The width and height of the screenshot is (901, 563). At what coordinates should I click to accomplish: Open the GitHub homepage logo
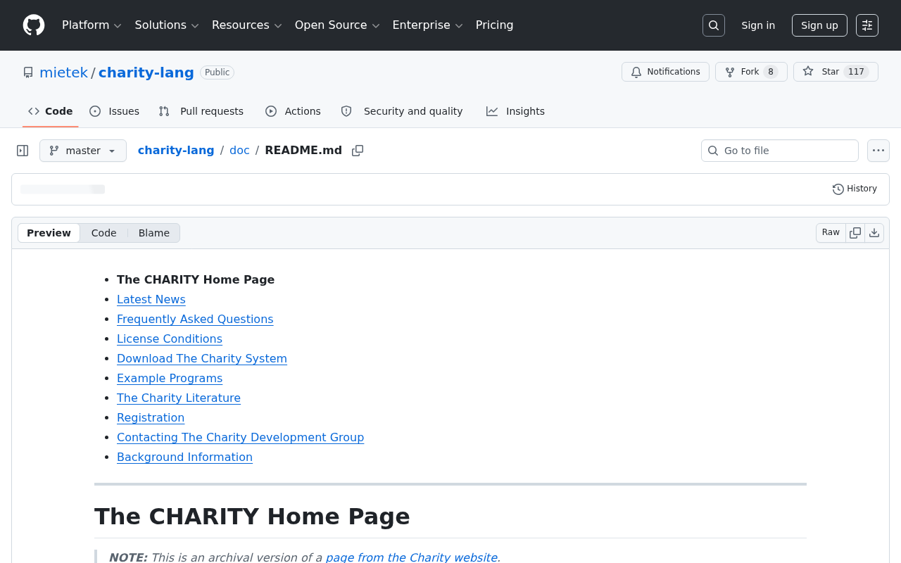[34, 25]
